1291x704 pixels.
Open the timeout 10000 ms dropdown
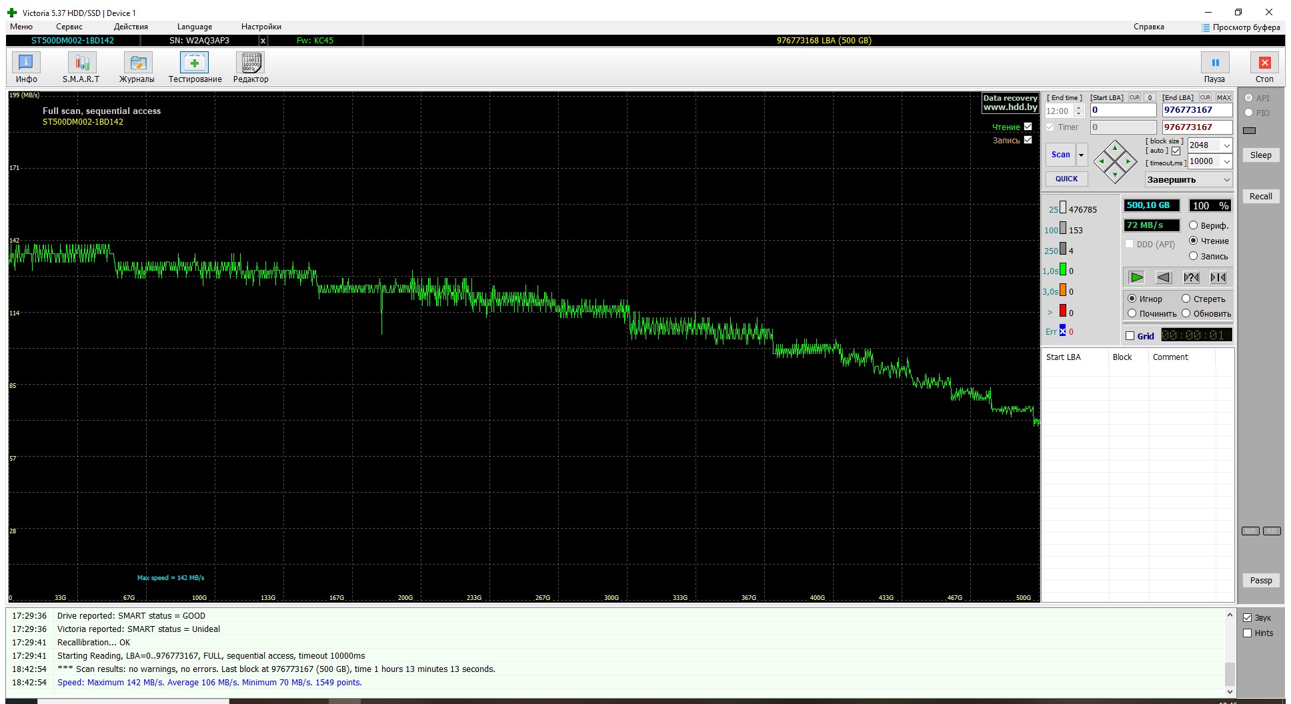click(x=1226, y=161)
